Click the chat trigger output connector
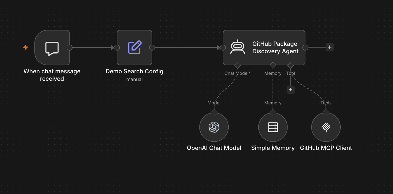This screenshot has width=393, height=194. pyautogui.click(x=69, y=48)
